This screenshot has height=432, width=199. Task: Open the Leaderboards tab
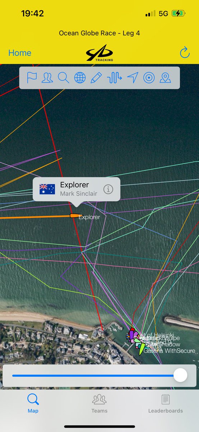pyautogui.click(x=166, y=403)
